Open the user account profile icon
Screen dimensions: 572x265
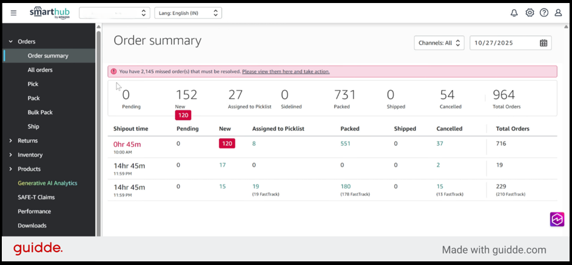click(558, 13)
